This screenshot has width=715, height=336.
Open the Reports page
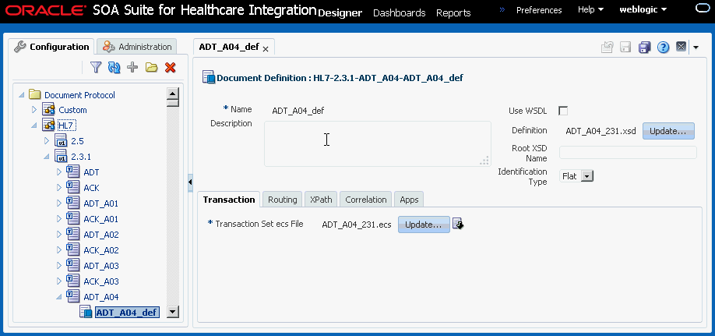pos(453,12)
